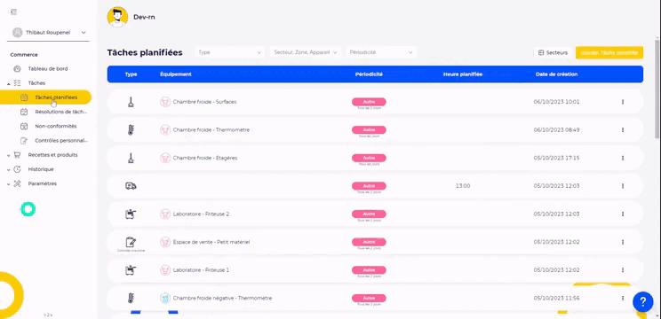Click the delivery truck task type icon
This screenshot has height=319, width=661.
[131, 186]
